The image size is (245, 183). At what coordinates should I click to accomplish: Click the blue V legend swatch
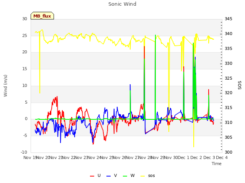click(x=108, y=176)
